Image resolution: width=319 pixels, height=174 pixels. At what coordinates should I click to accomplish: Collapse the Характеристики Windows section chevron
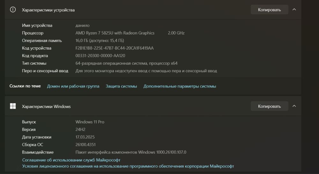294,106
